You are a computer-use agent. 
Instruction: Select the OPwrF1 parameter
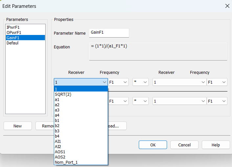tap(14, 33)
